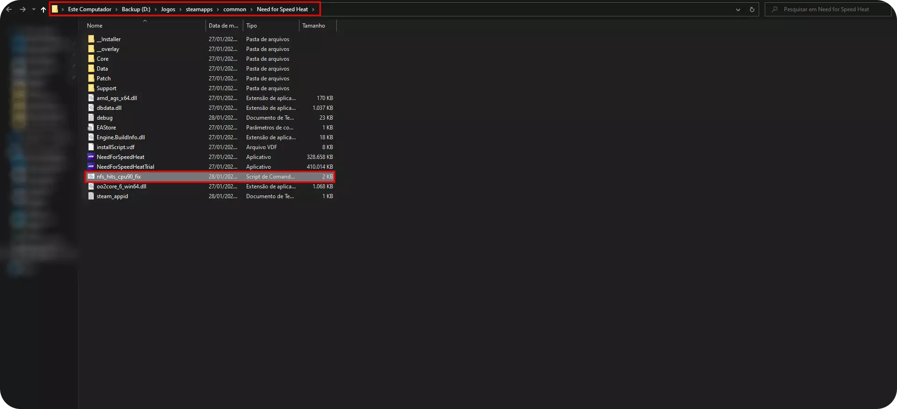Click the file name Engine.BuildInfo.dll
Screen dimensions: 897x409
click(121, 137)
